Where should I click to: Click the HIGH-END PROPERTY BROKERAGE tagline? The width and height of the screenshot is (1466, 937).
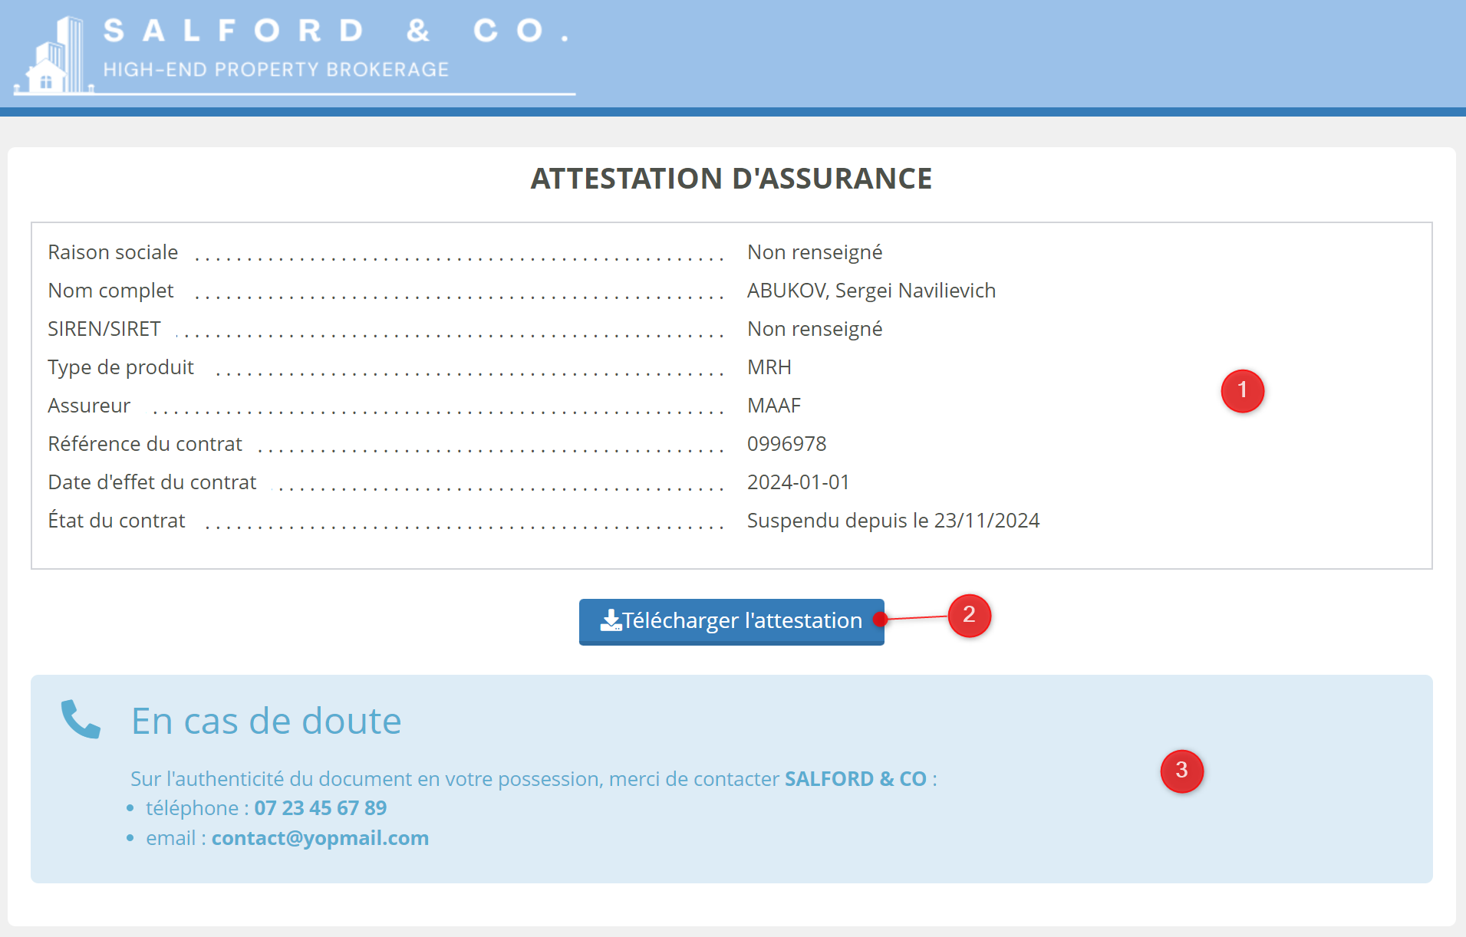(x=275, y=70)
